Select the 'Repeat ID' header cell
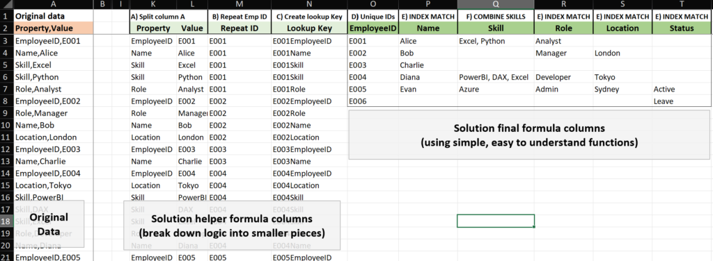This screenshot has width=713, height=261. coord(240,28)
